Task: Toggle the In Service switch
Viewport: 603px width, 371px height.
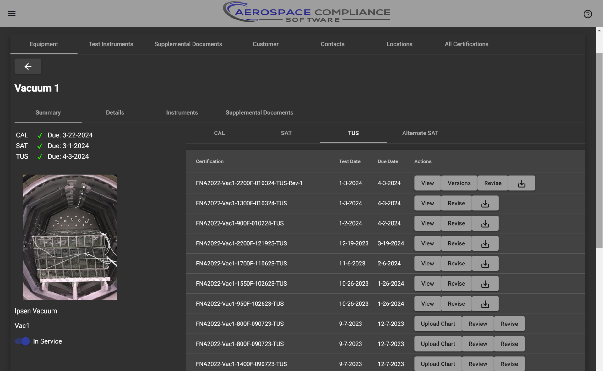Action: [x=22, y=341]
